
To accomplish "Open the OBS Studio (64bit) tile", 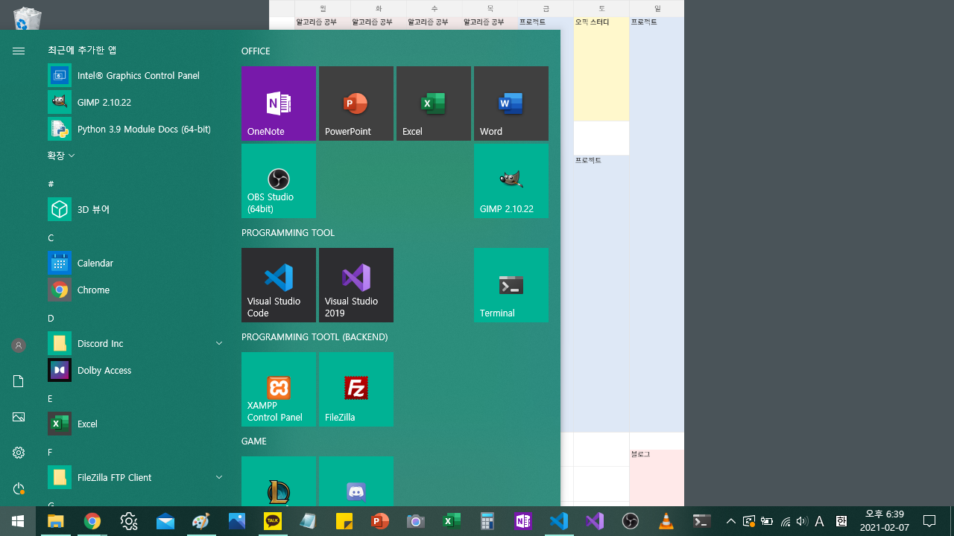I will pyautogui.click(x=279, y=181).
